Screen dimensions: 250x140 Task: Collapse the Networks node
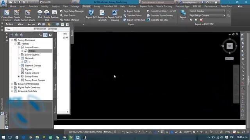pos(19,58)
